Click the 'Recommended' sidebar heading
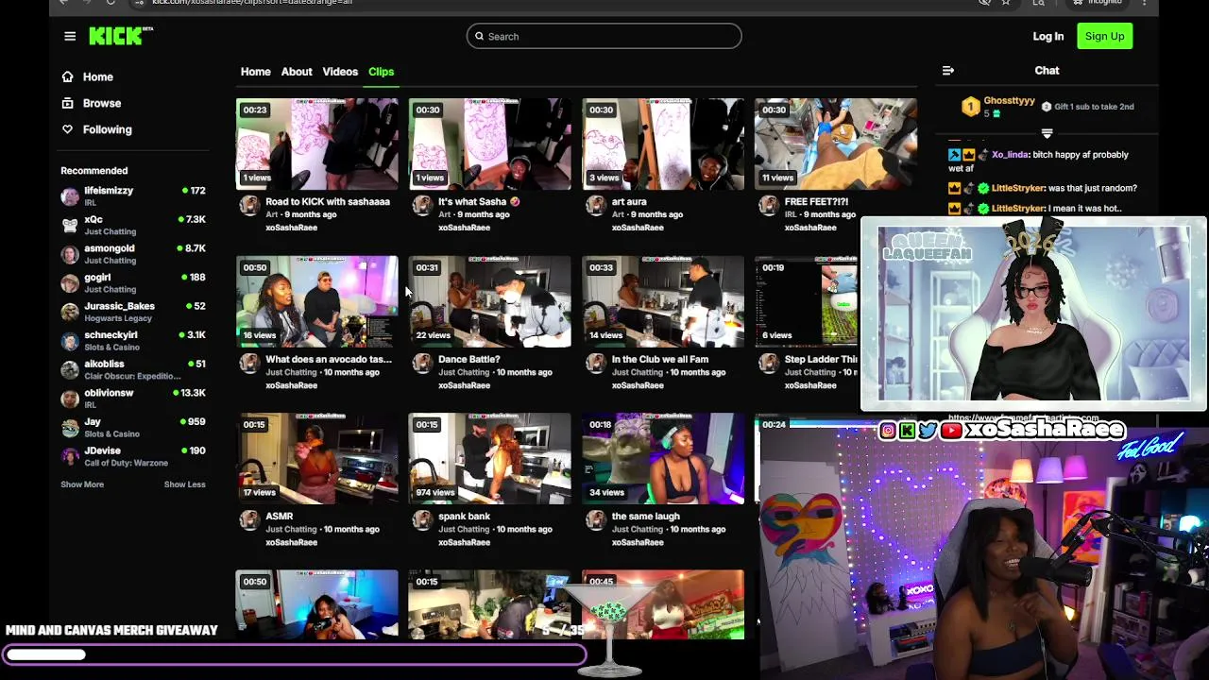Viewport: 1209px width, 680px height. coord(94,171)
